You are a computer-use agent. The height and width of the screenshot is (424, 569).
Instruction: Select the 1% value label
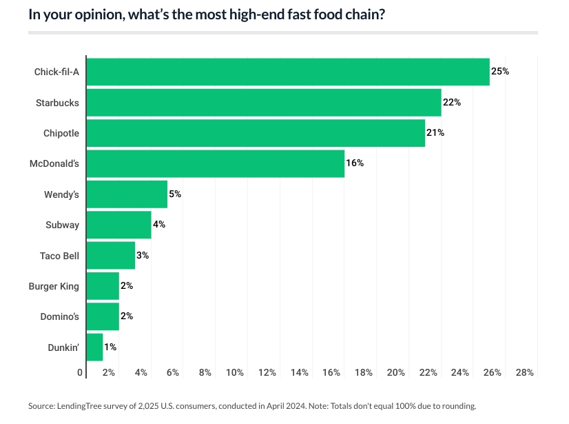click(x=110, y=347)
